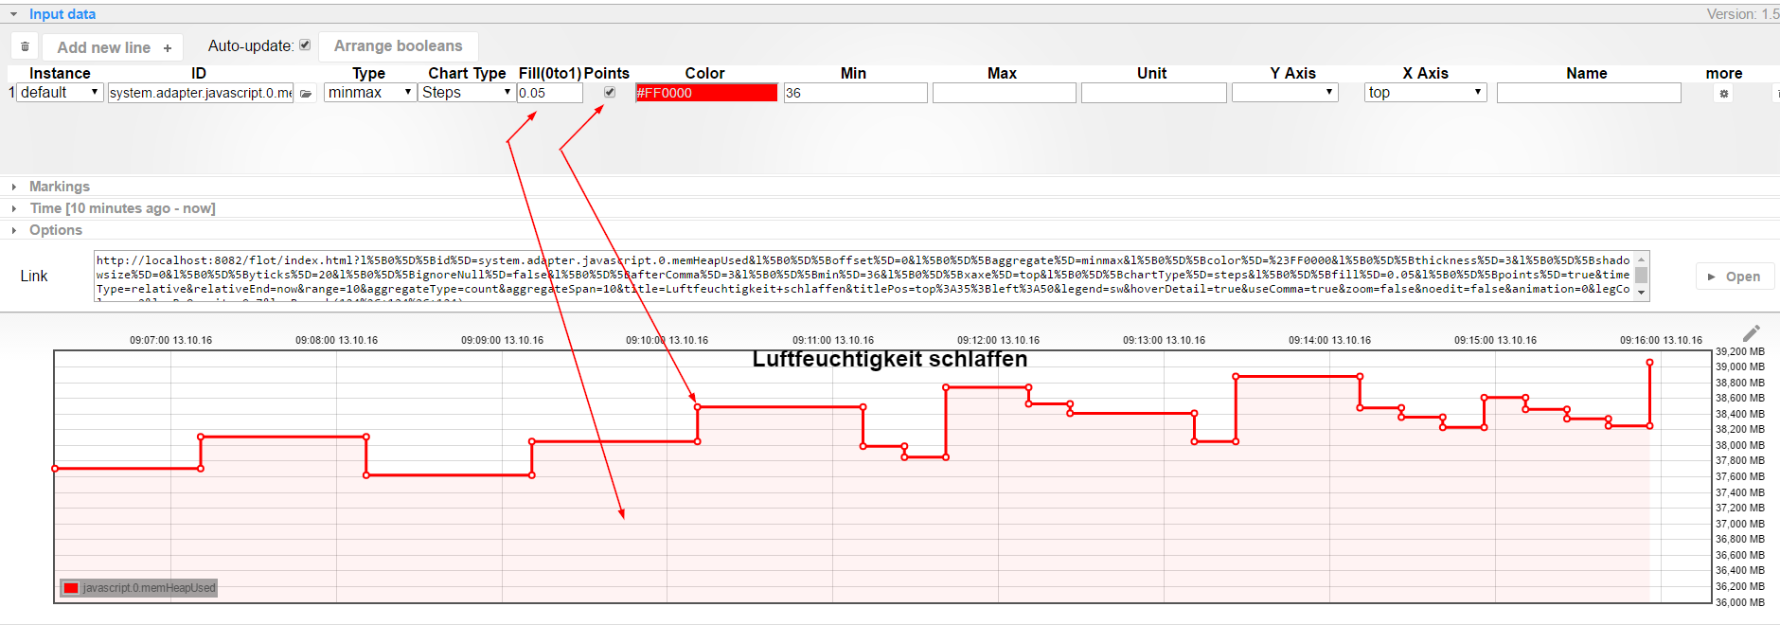Click the empty Max input field
1780x625 pixels.
pyautogui.click(x=1005, y=93)
